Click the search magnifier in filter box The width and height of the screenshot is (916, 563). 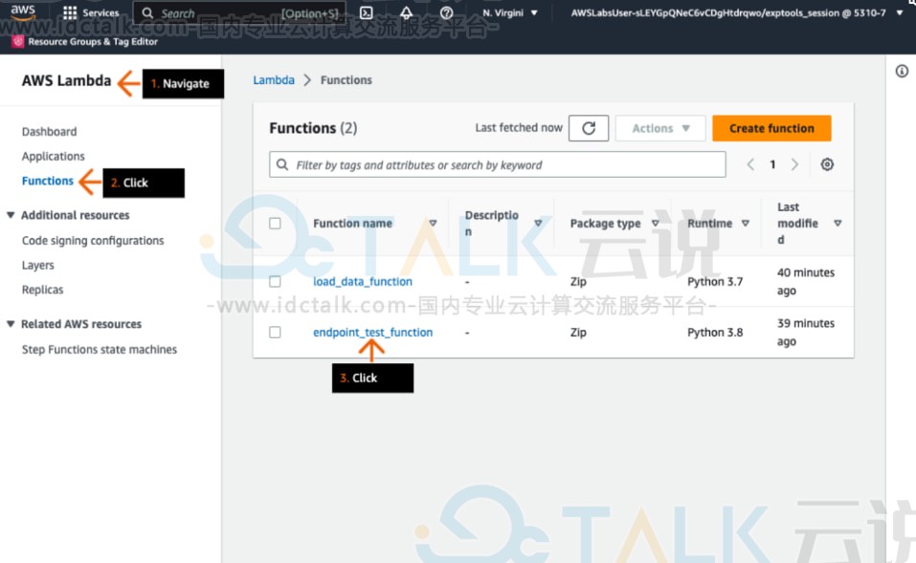[282, 164]
